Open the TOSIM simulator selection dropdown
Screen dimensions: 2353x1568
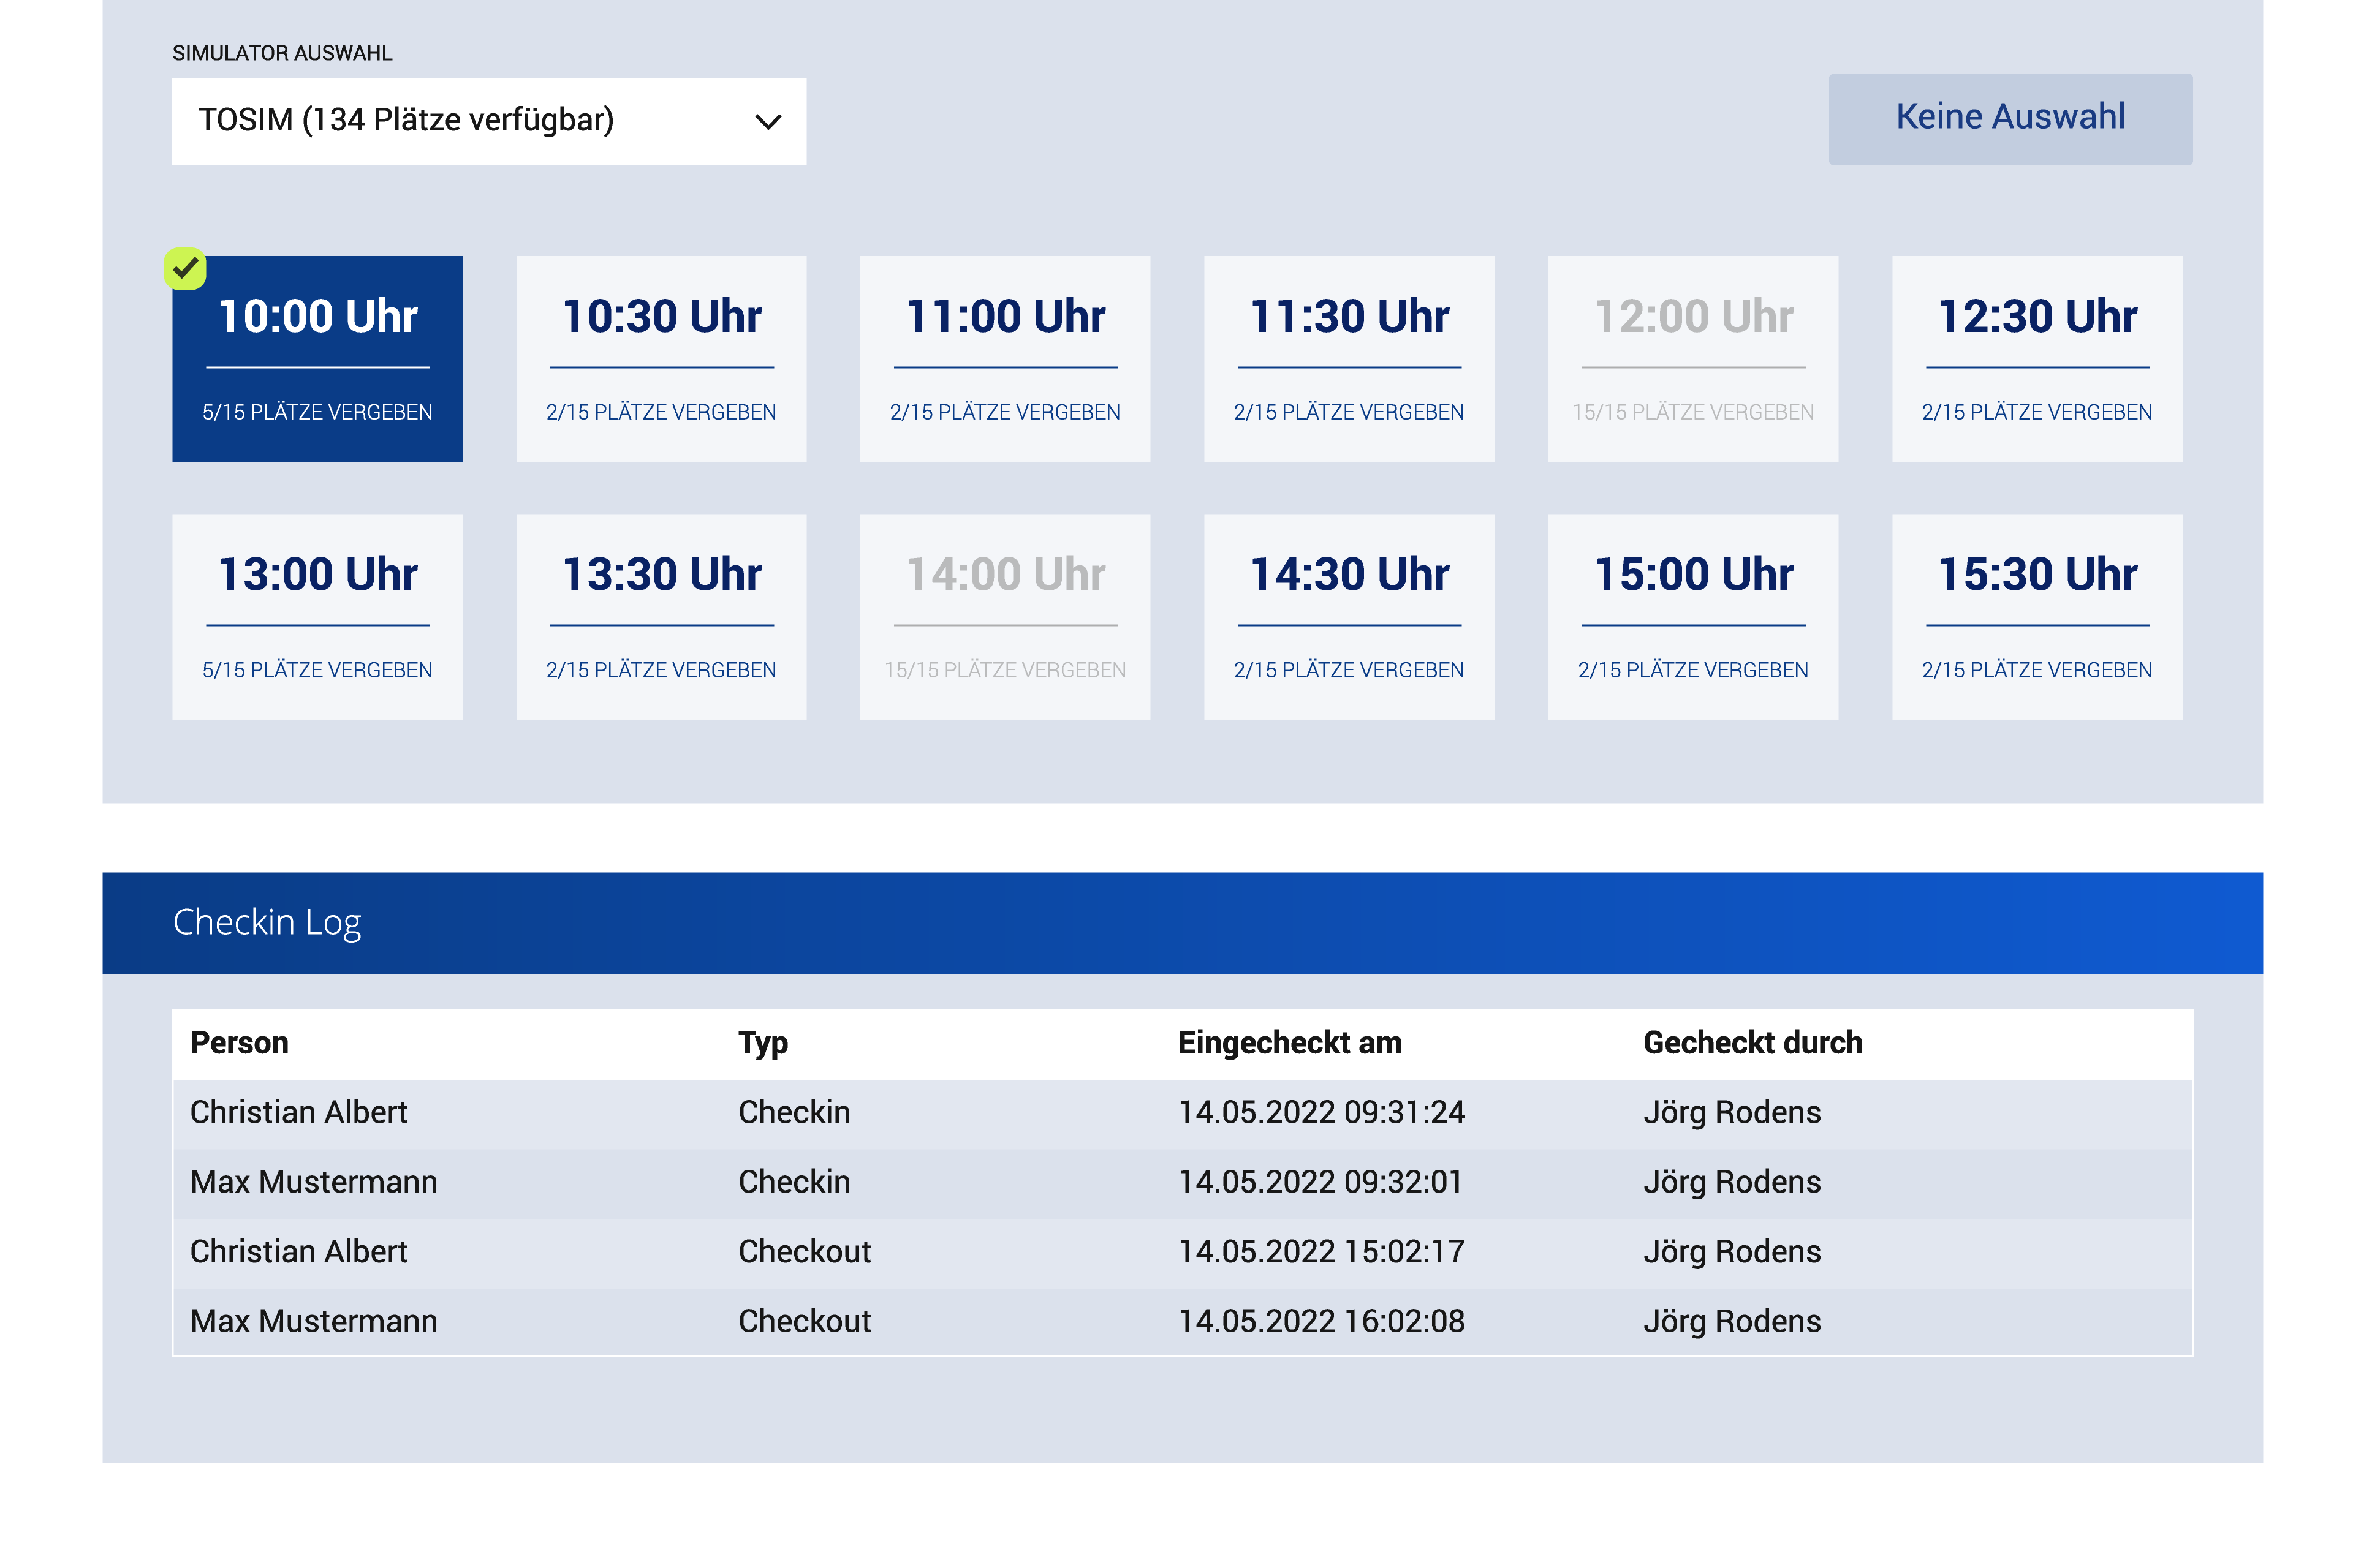pos(488,121)
